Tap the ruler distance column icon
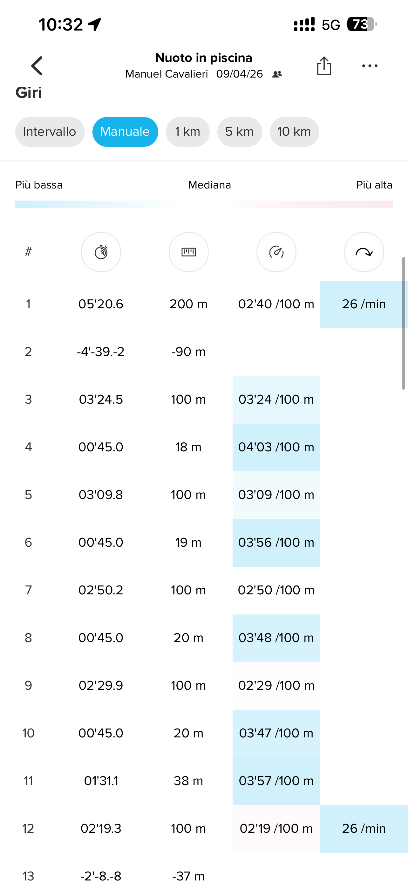The image size is (408, 883). coord(189,252)
